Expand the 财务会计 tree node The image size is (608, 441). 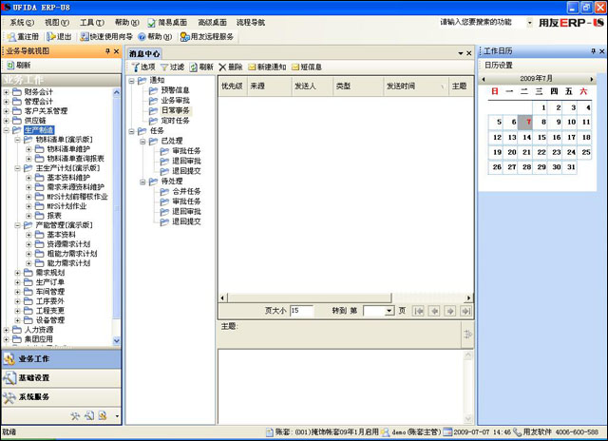coord(7,92)
